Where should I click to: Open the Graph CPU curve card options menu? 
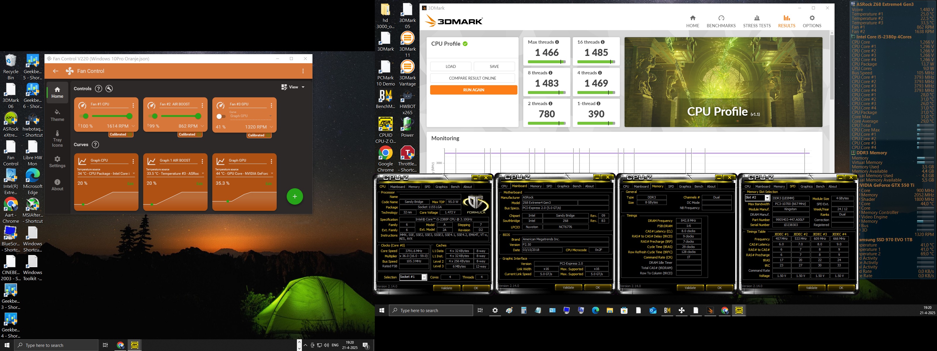tap(134, 161)
